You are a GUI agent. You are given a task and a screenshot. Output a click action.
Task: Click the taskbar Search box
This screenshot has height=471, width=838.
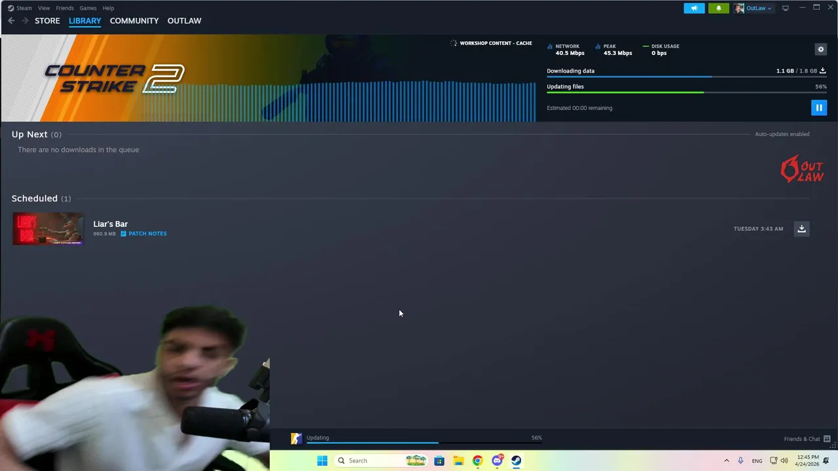tap(382, 461)
